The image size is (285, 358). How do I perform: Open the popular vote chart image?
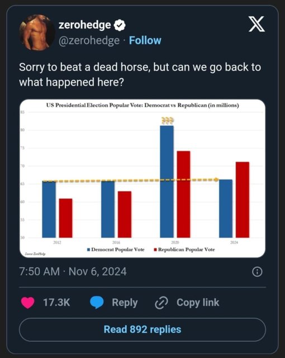pyautogui.click(x=142, y=178)
